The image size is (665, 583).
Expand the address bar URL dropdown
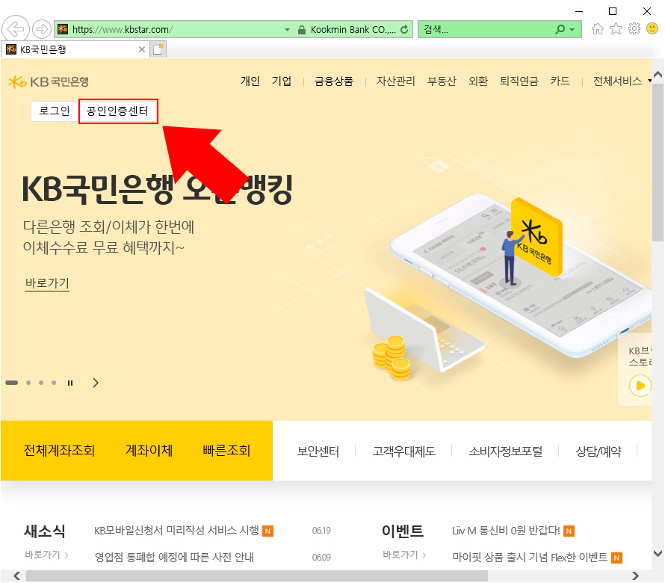click(287, 30)
